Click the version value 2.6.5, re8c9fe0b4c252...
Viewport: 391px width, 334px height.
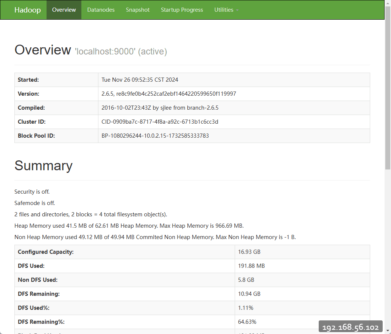[x=169, y=94]
